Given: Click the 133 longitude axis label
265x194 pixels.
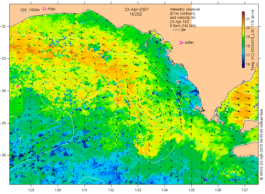Looking at the screenshot, I should point(138,190).
